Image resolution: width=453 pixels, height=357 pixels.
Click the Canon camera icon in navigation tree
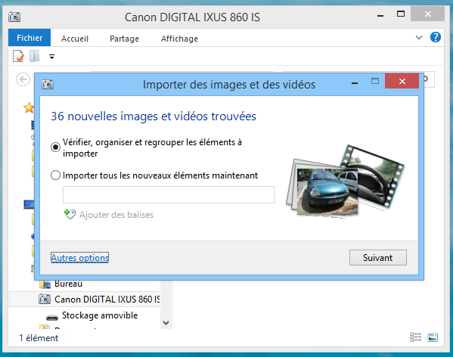pyautogui.click(x=45, y=299)
